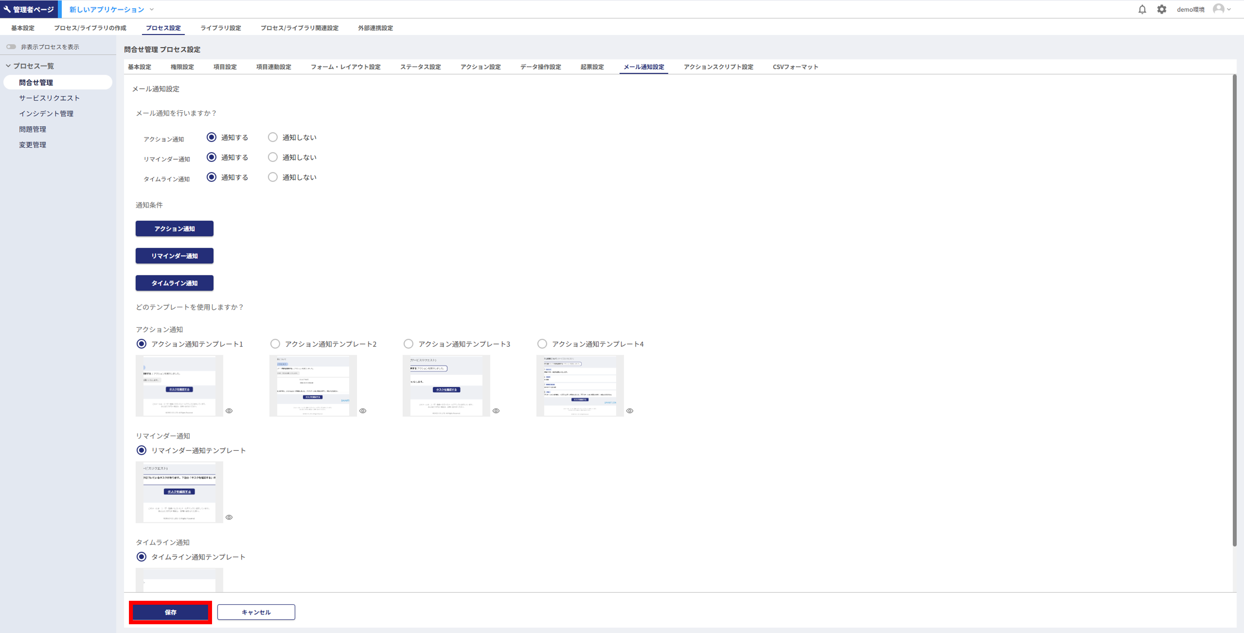Collapse the プロセス一覧 tree section
Viewport: 1244px width, 633px height.
[x=8, y=66]
